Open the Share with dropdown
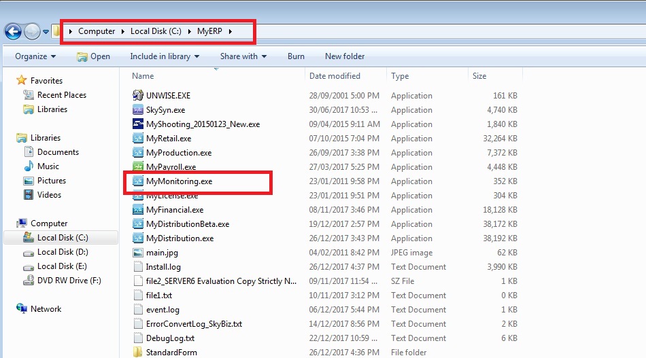This screenshot has height=358, width=646. (x=243, y=56)
